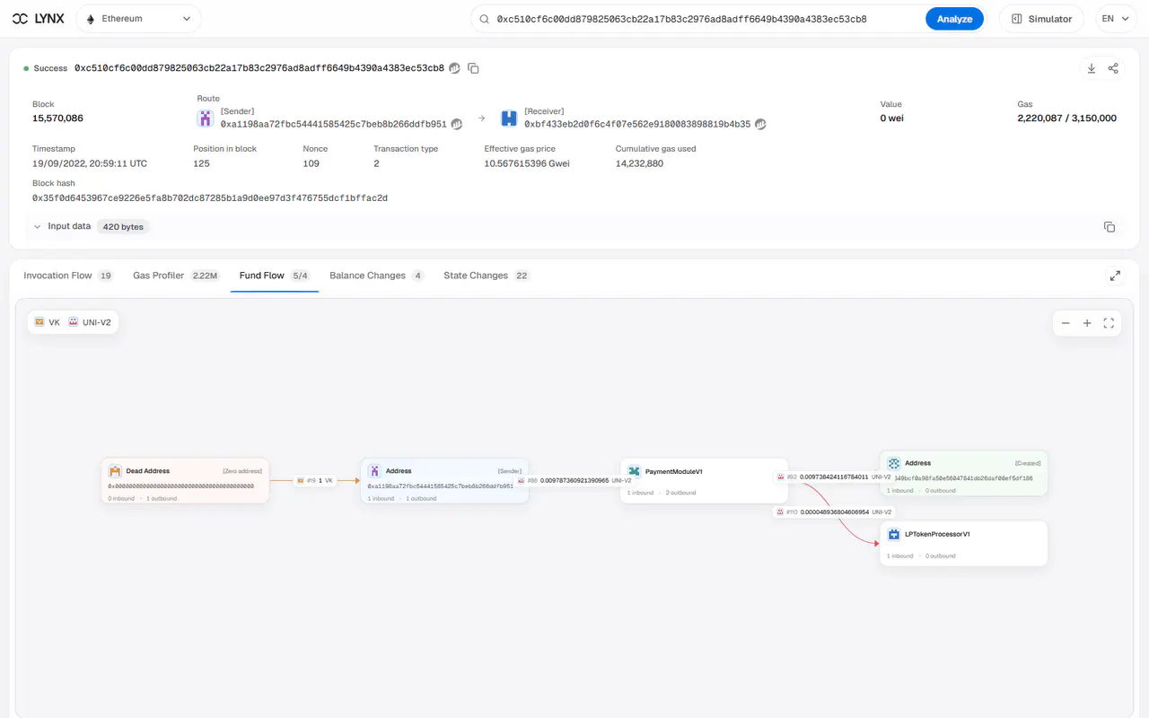Click the receiver address 0xbf433eb2 in Route

637,124
